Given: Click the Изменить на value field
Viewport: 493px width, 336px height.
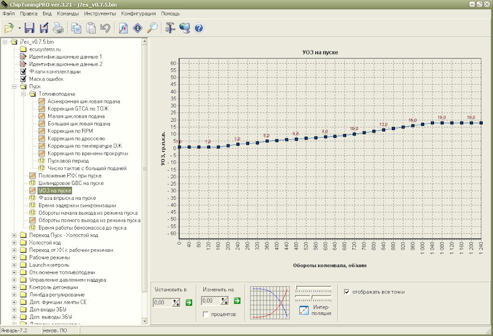Looking at the screenshot, I should click(x=211, y=301).
